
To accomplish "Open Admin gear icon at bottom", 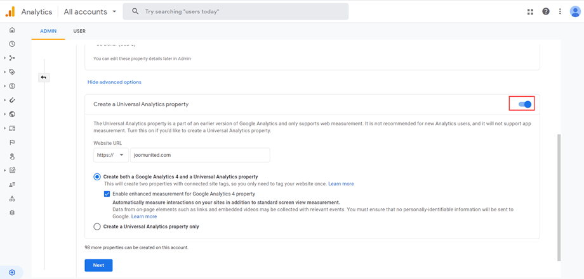I will [12, 272].
